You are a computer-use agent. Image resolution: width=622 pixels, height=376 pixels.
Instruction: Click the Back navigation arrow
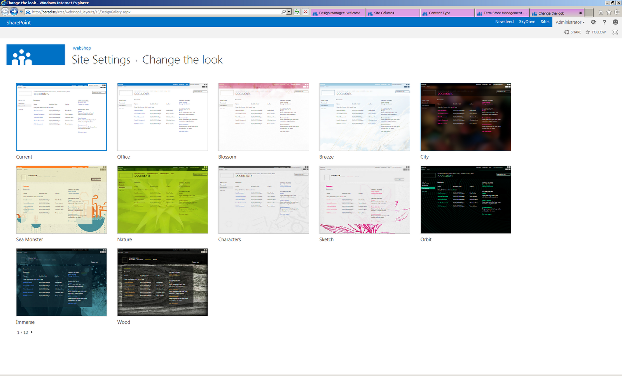point(5,12)
